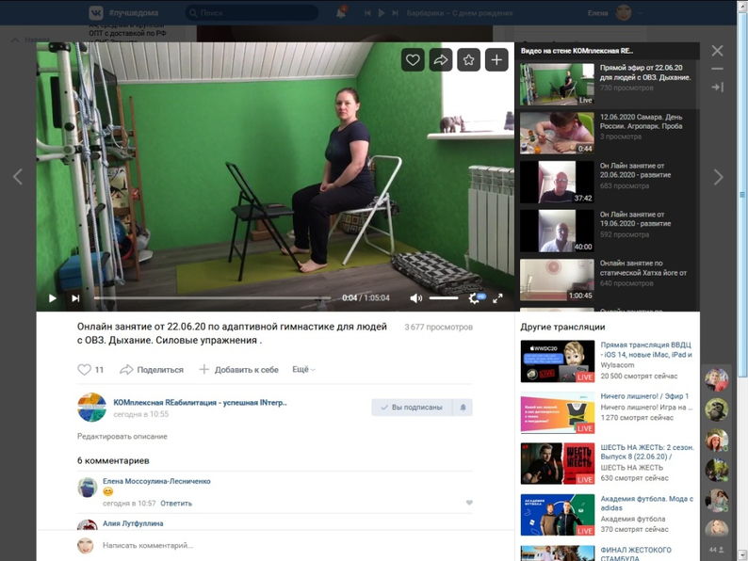Adjust the video volume slider
The image size is (748, 561).
coord(445,298)
